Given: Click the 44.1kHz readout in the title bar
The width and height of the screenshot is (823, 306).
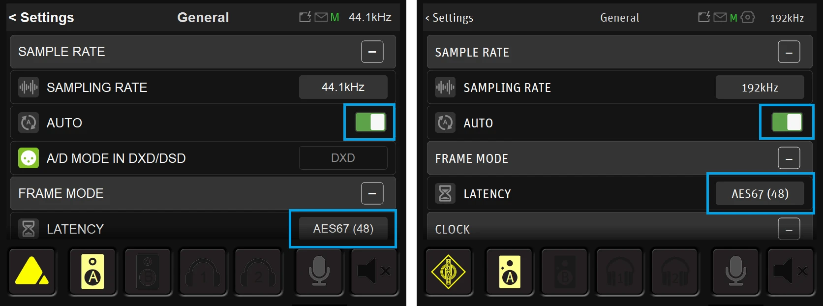Looking at the screenshot, I should [x=370, y=17].
